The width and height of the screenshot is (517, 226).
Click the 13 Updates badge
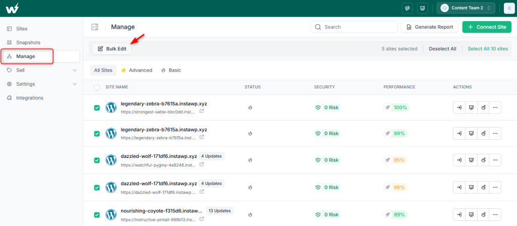[x=220, y=210]
